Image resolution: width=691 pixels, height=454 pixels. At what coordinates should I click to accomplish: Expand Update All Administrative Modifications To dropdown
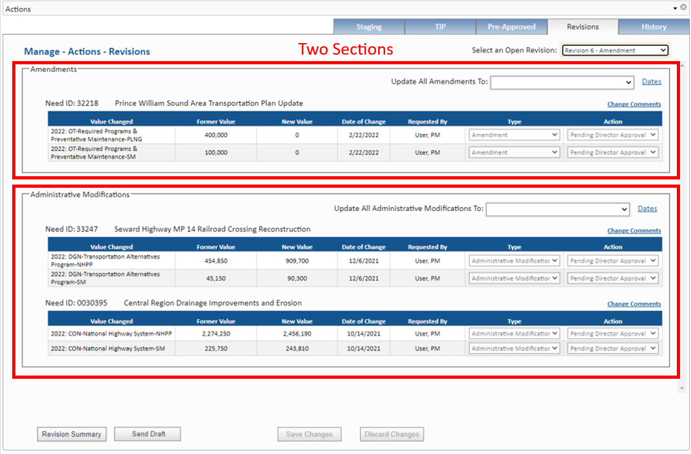click(x=558, y=210)
